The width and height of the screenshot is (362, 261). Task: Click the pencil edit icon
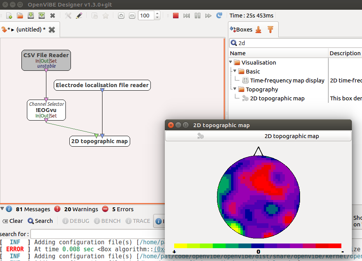point(79,16)
